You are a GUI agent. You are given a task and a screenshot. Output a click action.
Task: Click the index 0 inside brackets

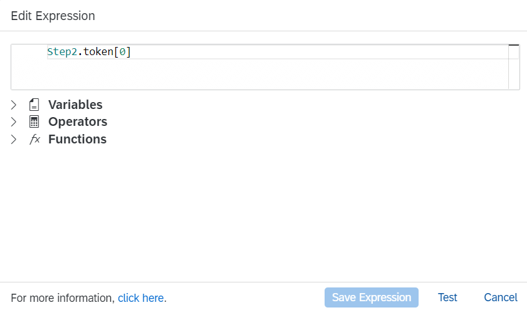tap(123, 52)
